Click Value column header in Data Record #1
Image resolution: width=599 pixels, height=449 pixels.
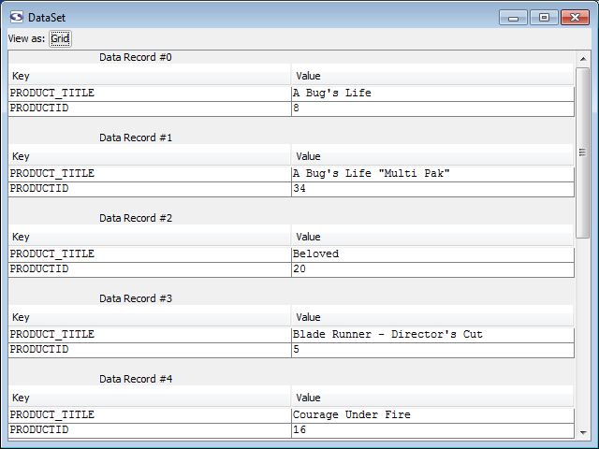pyautogui.click(x=432, y=156)
